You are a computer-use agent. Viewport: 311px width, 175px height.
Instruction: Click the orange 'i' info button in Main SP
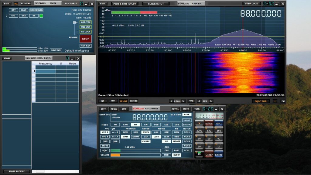point(275,101)
